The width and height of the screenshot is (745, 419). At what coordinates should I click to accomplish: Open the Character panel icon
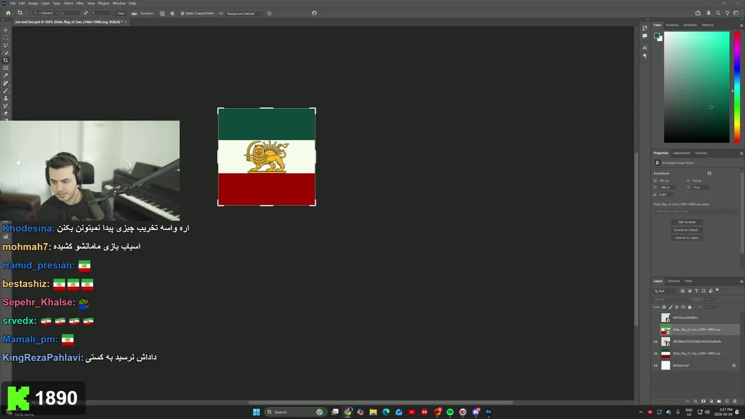tap(644, 48)
